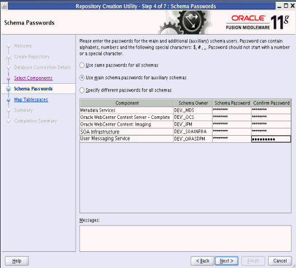Click Schema Password field for DEV_OCS
Viewport: 296px width, 268px height.
click(232, 117)
